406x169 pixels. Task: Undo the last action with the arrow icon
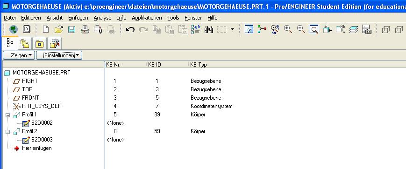pos(130,29)
